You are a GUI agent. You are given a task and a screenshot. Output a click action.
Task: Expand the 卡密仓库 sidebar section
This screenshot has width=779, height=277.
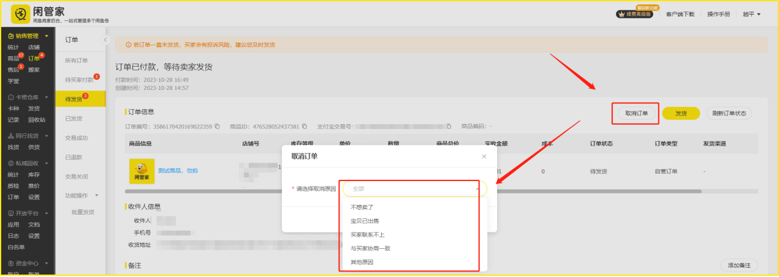pyautogui.click(x=46, y=97)
